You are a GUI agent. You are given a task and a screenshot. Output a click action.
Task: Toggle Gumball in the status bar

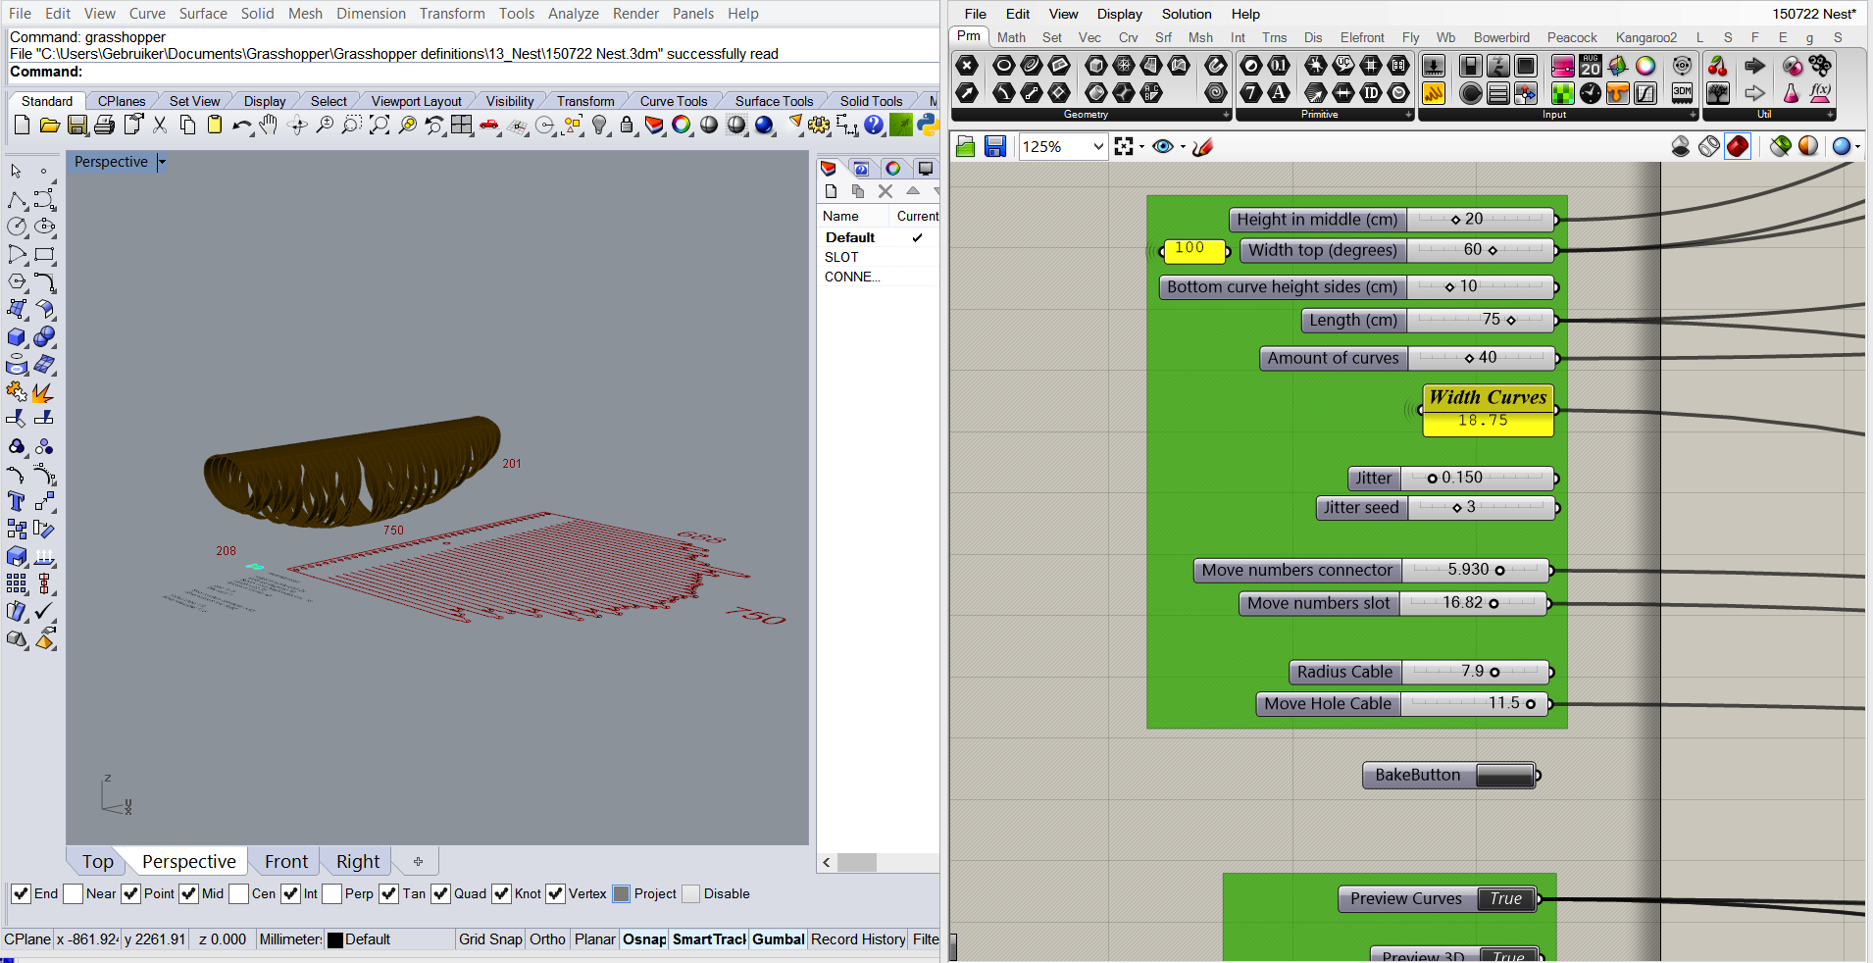[x=779, y=939]
